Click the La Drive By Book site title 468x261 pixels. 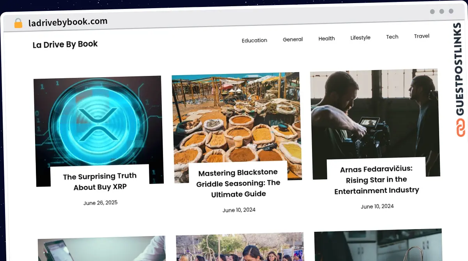[65, 44]
